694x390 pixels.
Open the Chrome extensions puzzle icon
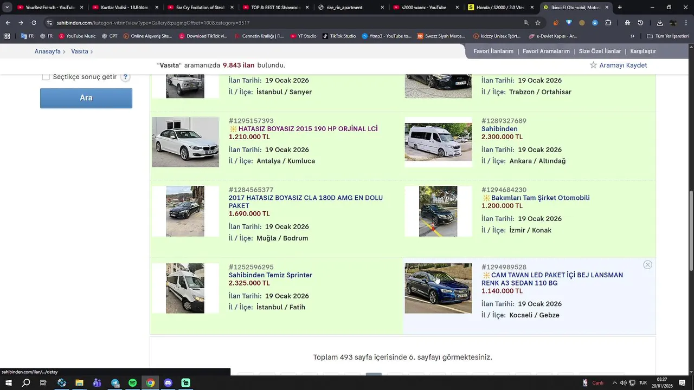coord(608,23)
